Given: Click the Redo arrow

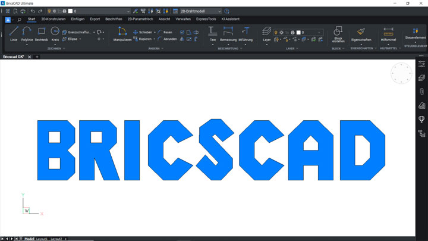Looking at the screenshot, I should pos(40,11).
